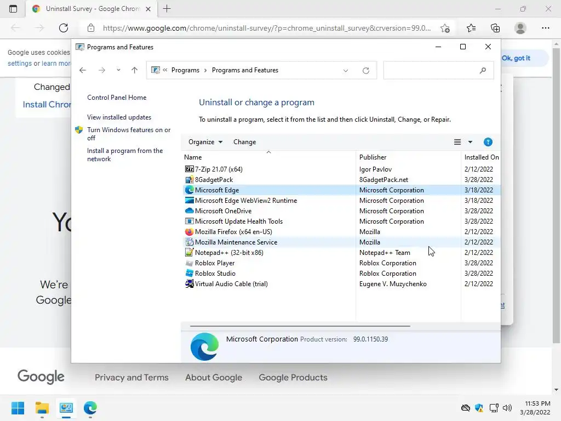
Task: Expand breadcrumb chevron before Programs
Action: click(x=165, y=70)
